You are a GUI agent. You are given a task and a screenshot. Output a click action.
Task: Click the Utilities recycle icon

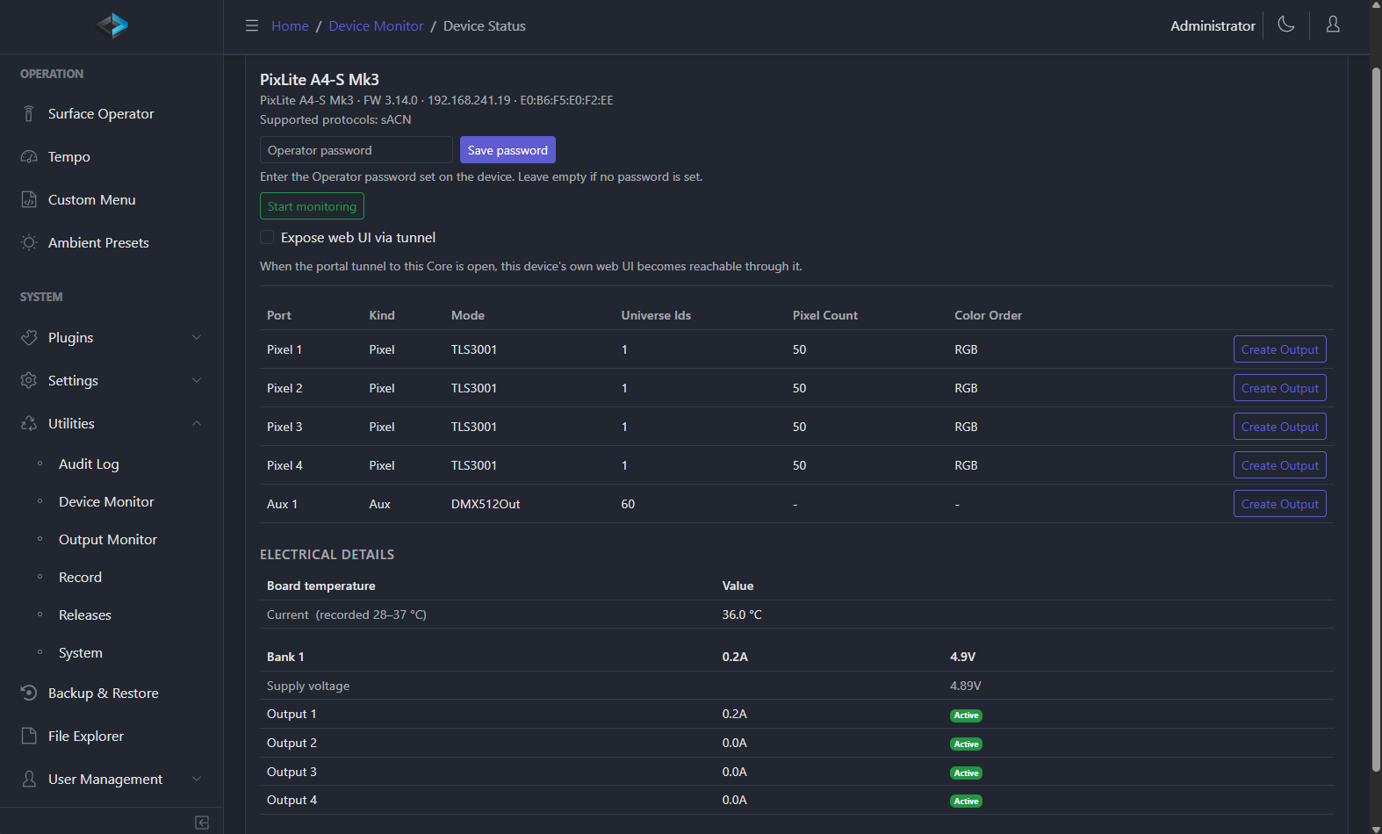pyautogui.click(x=29, y=423)
